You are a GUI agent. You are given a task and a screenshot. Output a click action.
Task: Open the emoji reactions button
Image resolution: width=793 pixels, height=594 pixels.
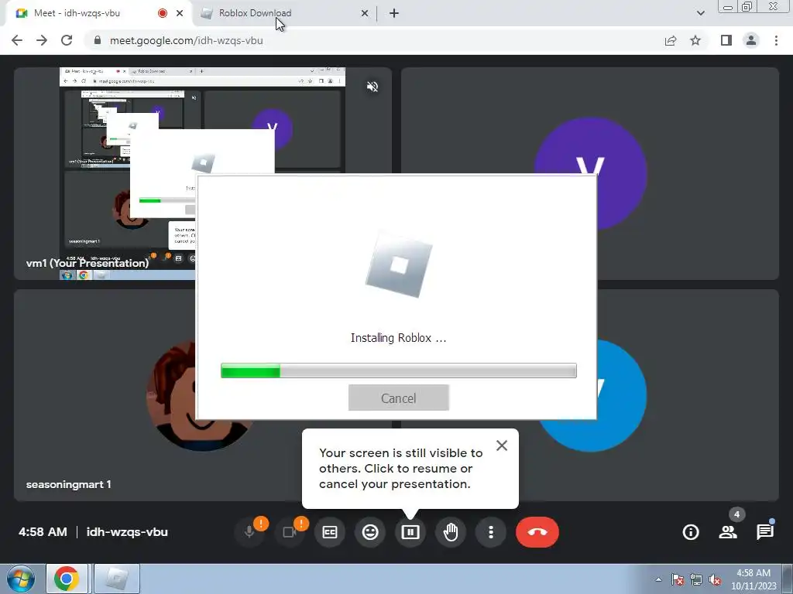tap(370, 532)
